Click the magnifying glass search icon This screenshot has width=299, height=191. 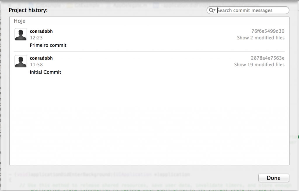[x=211, y=10]
